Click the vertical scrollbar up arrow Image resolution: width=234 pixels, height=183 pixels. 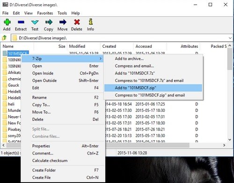[x=230, y=46]
